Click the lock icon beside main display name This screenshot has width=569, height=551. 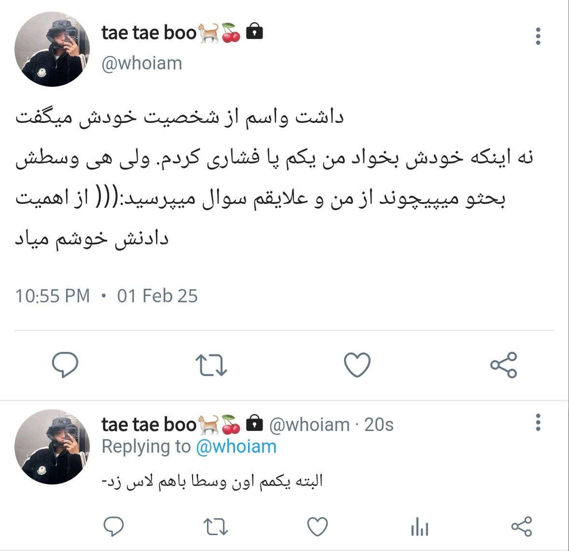pos(254,31)
